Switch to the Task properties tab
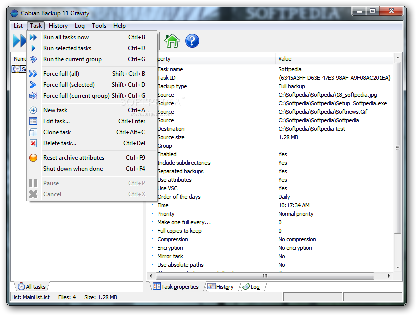Image resolution: width=417 pixels, height=316 pixels. tap(176, 287)
